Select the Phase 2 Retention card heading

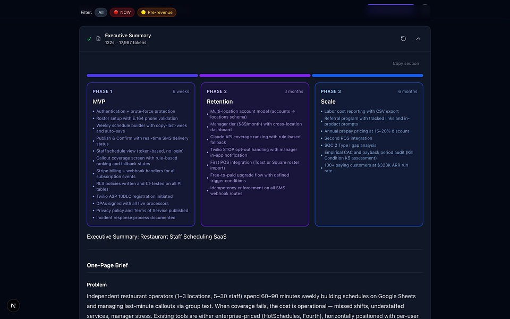[219, 102]
